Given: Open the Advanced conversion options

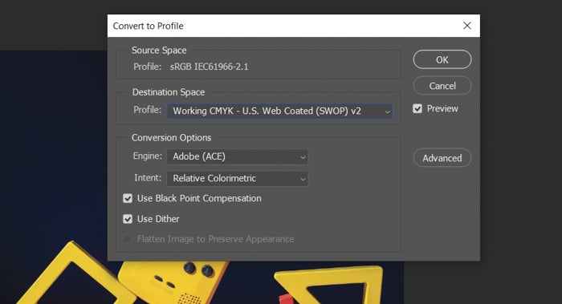Looking at the screenshot, I should click(442, 158).
